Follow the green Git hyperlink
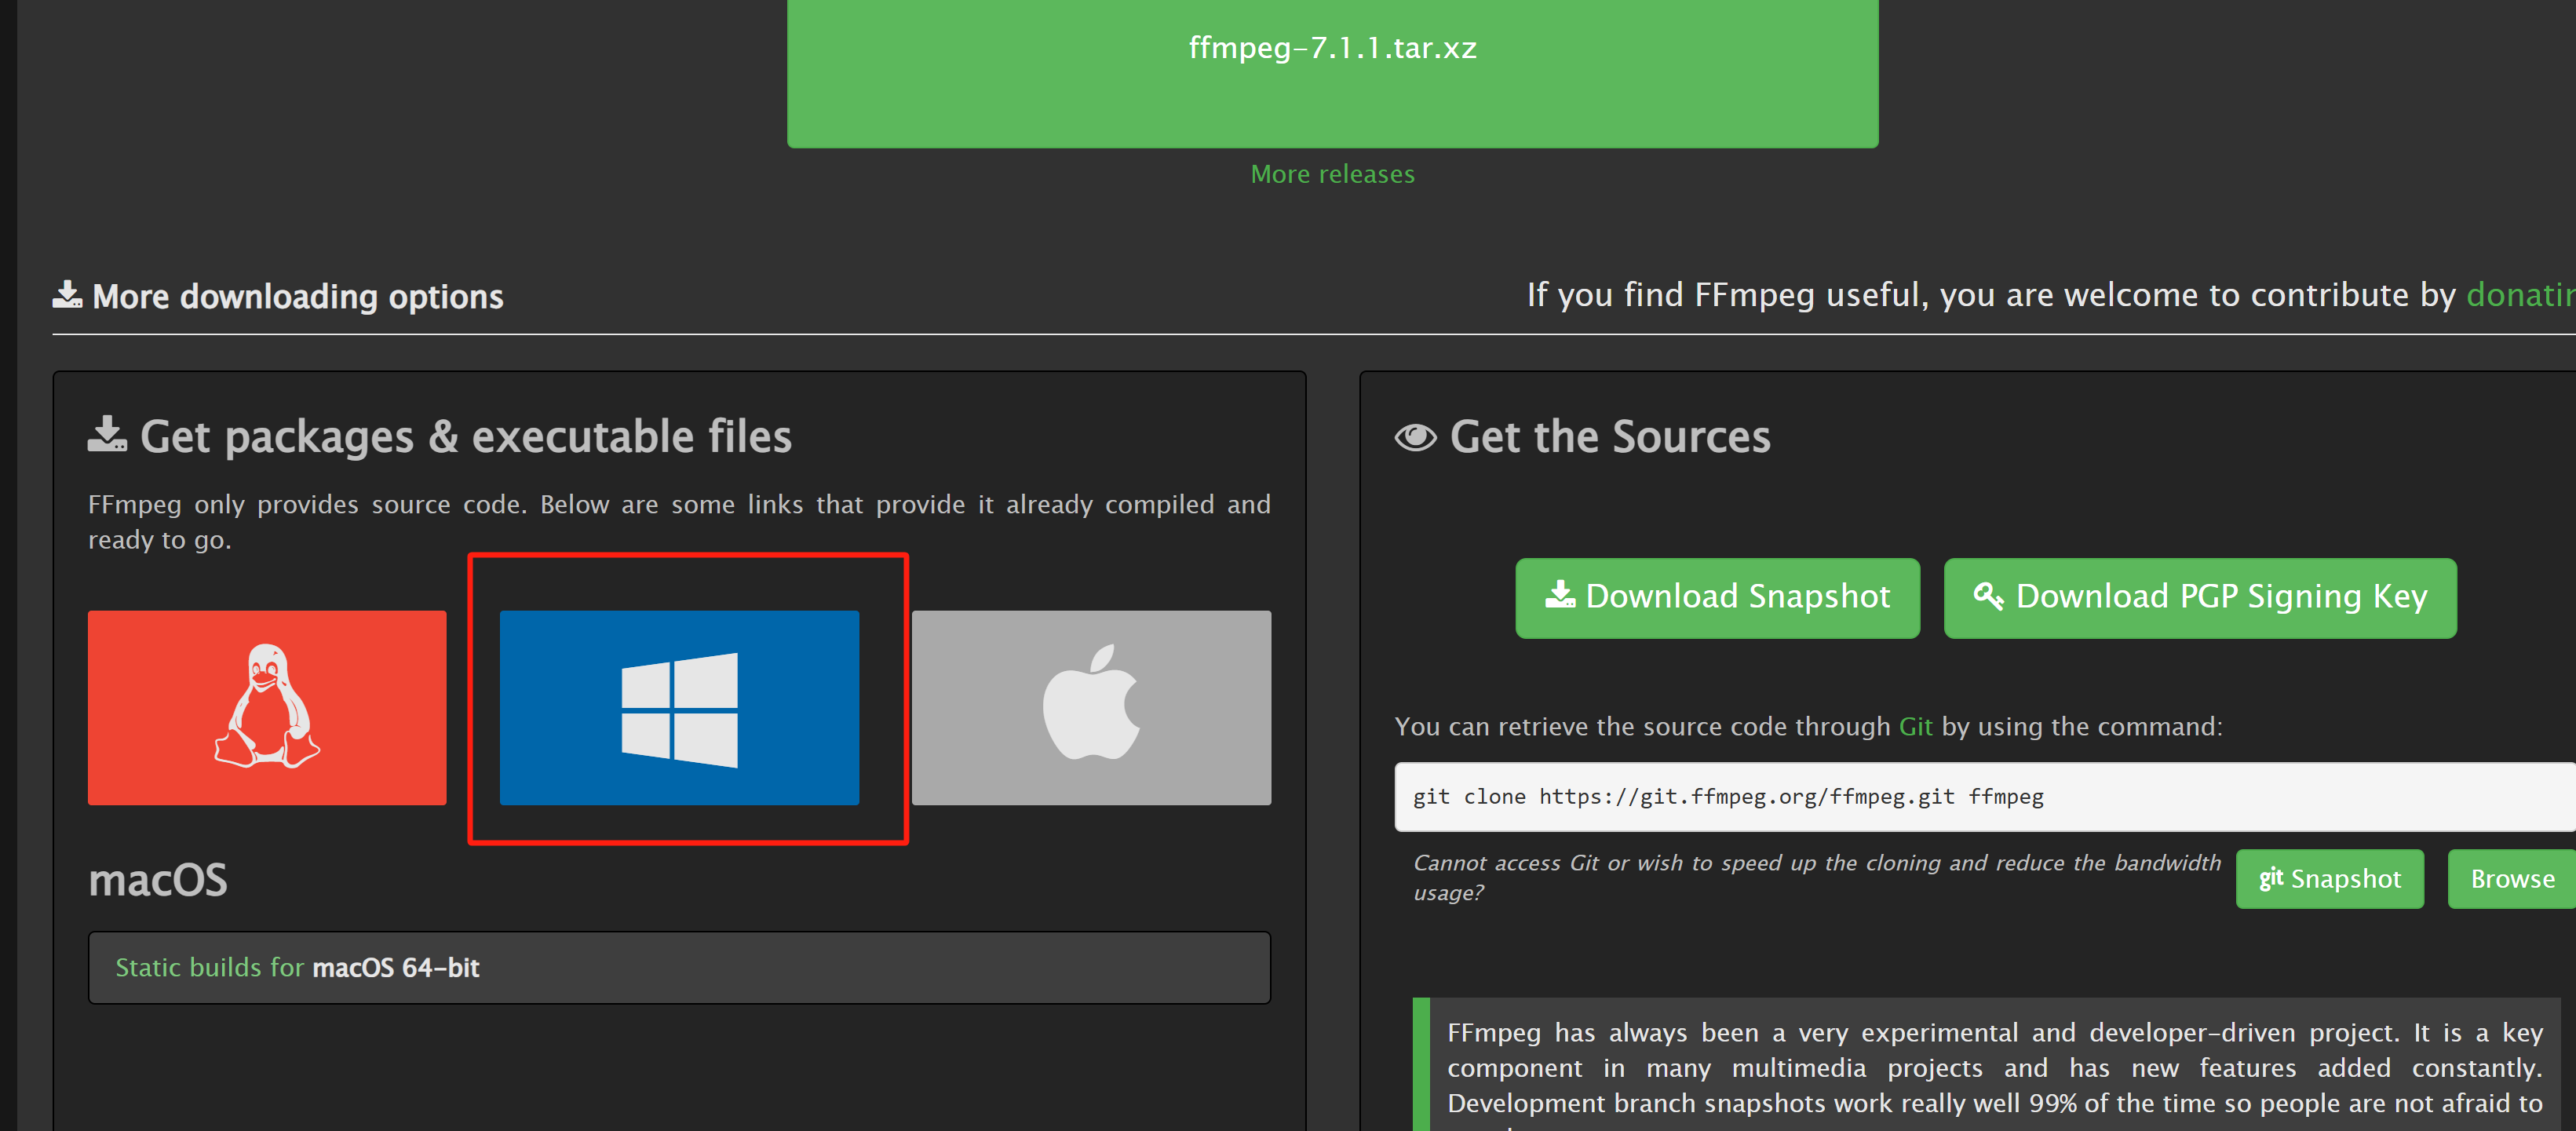 [1915, 726]
